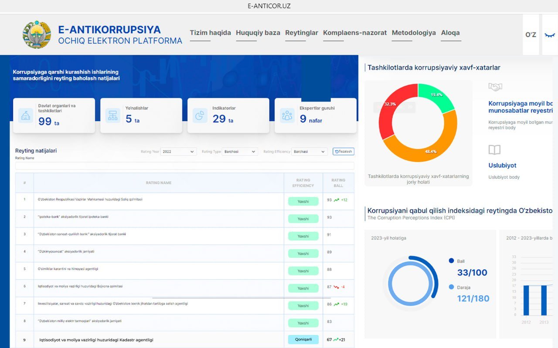Click Yaxshi badge for Ipoteka-bank row
Screen dimensions: 558x348
coord(303,219)
